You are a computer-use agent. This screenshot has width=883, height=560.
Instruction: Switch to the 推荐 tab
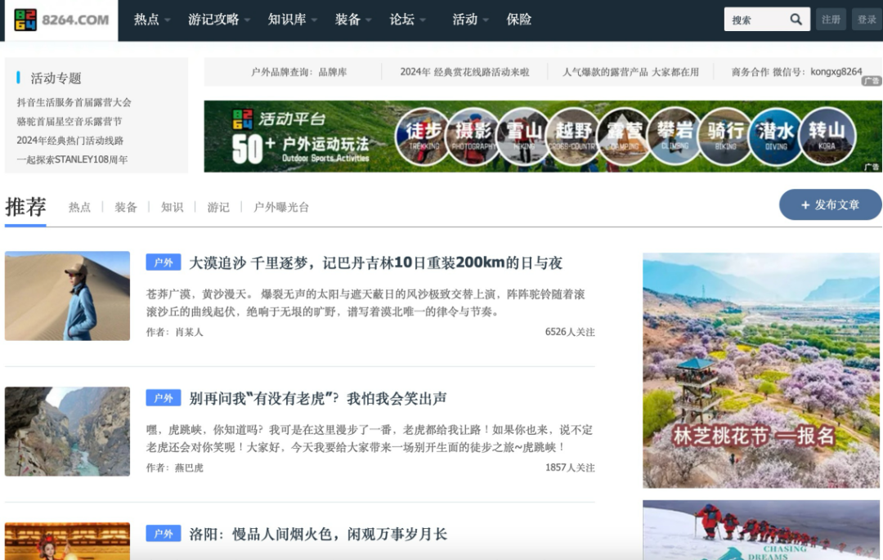(x=25, y=207)
